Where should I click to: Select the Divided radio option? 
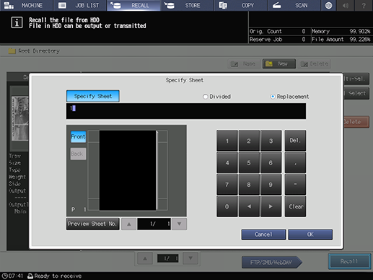(205, 97)
